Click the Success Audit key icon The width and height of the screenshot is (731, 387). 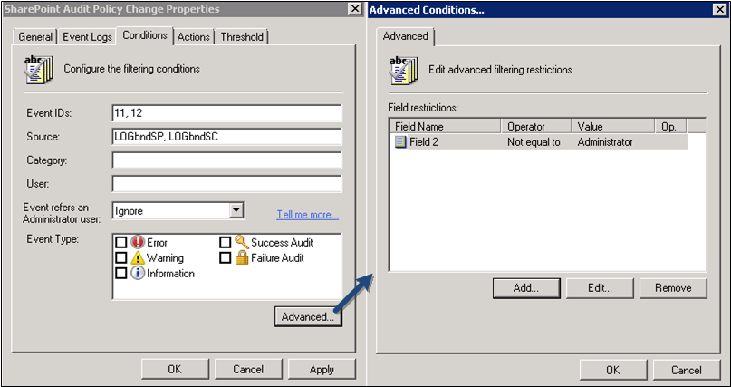242,242
